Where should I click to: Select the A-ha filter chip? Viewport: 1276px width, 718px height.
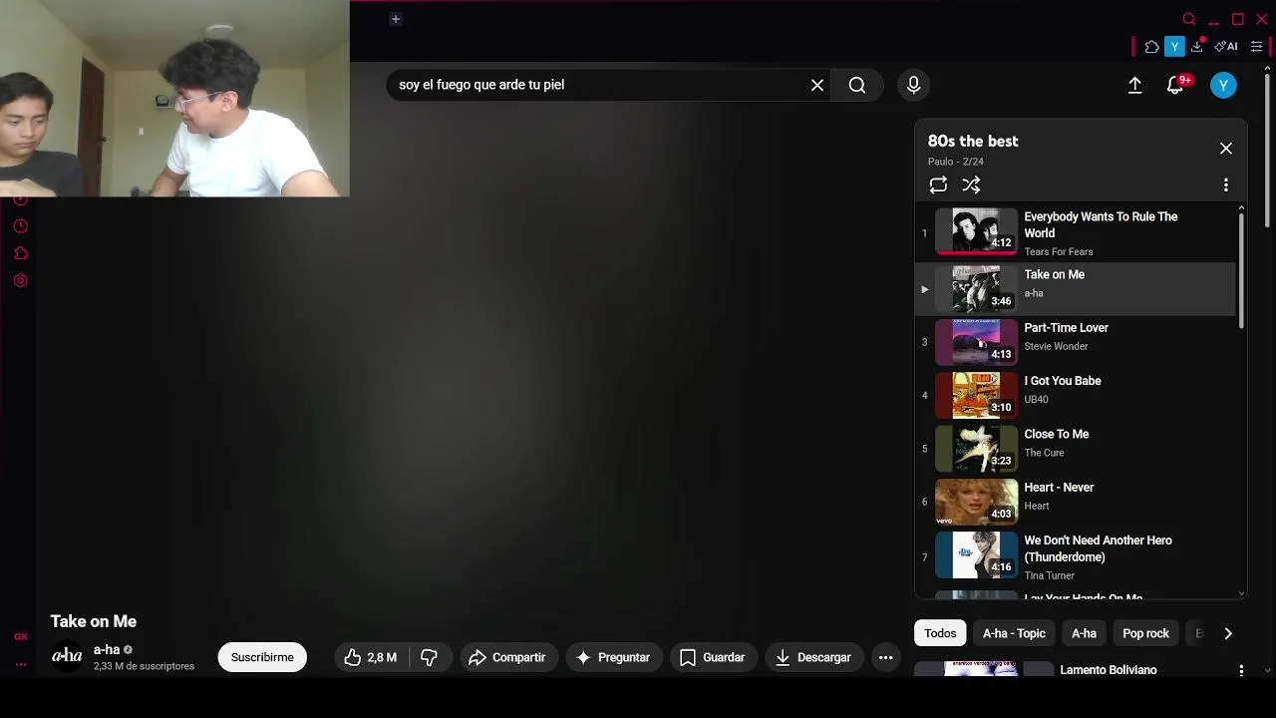tap(1084, 633)
